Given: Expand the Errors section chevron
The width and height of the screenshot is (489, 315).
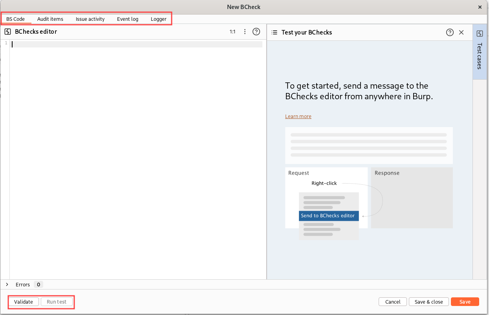Looking at the screenshot, I should click(7, 284).
